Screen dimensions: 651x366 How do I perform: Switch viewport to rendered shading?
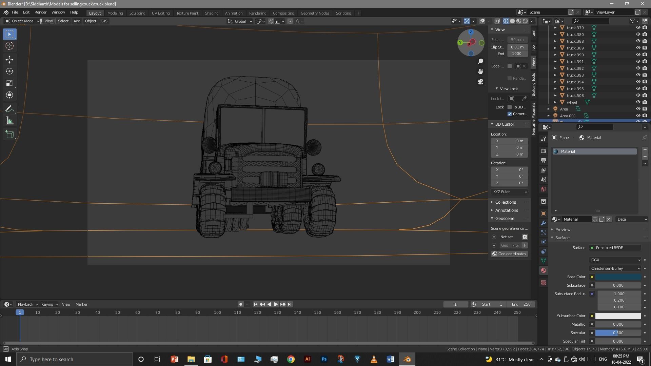[525, 21]
